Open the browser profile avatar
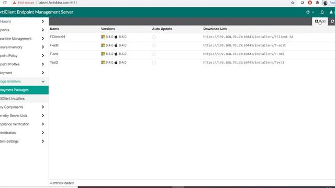 (325, 3)
